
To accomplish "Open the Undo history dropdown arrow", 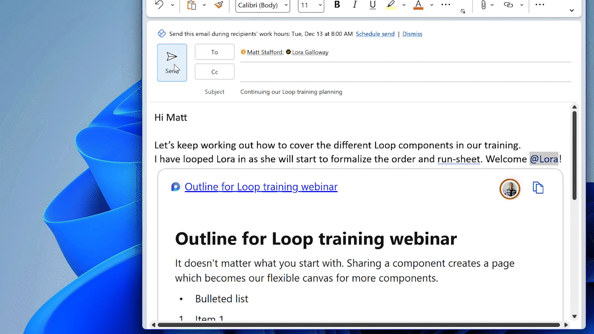I will click(173, 5).
